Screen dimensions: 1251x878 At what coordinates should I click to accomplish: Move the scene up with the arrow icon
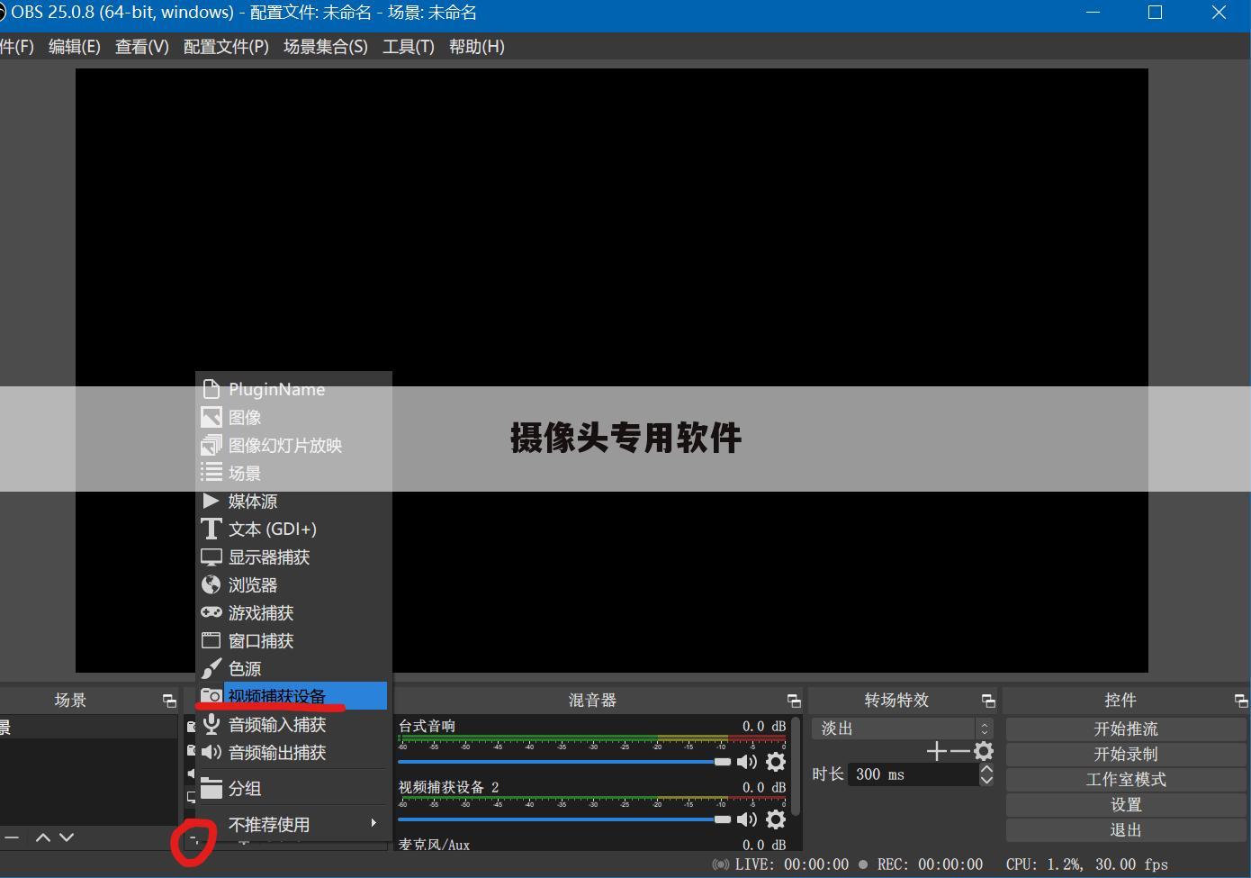42,837
